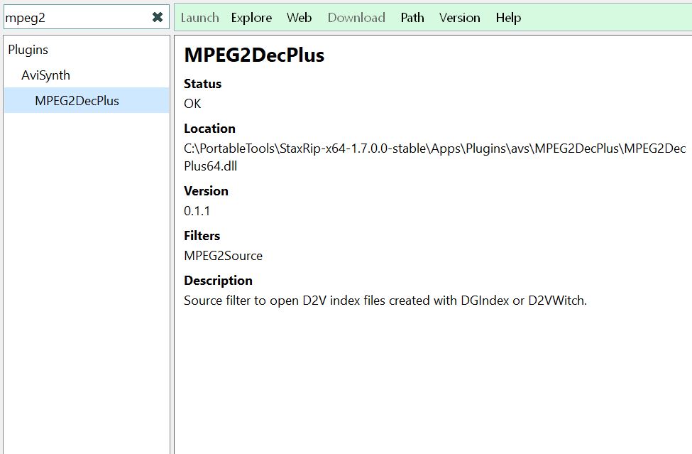Open the Version menu item
This screenshot has height=454, width=692.
(460, 18)
